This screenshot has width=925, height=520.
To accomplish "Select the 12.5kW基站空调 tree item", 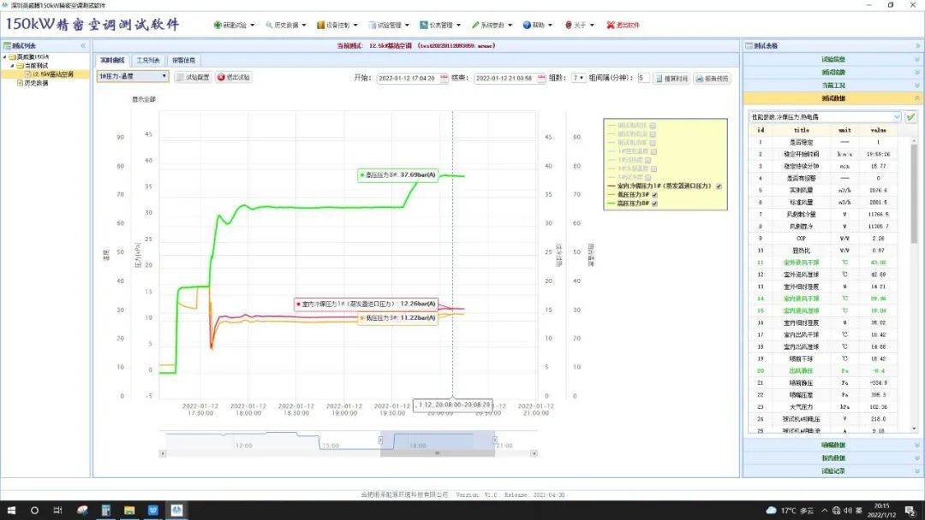I will coord(52,74).
